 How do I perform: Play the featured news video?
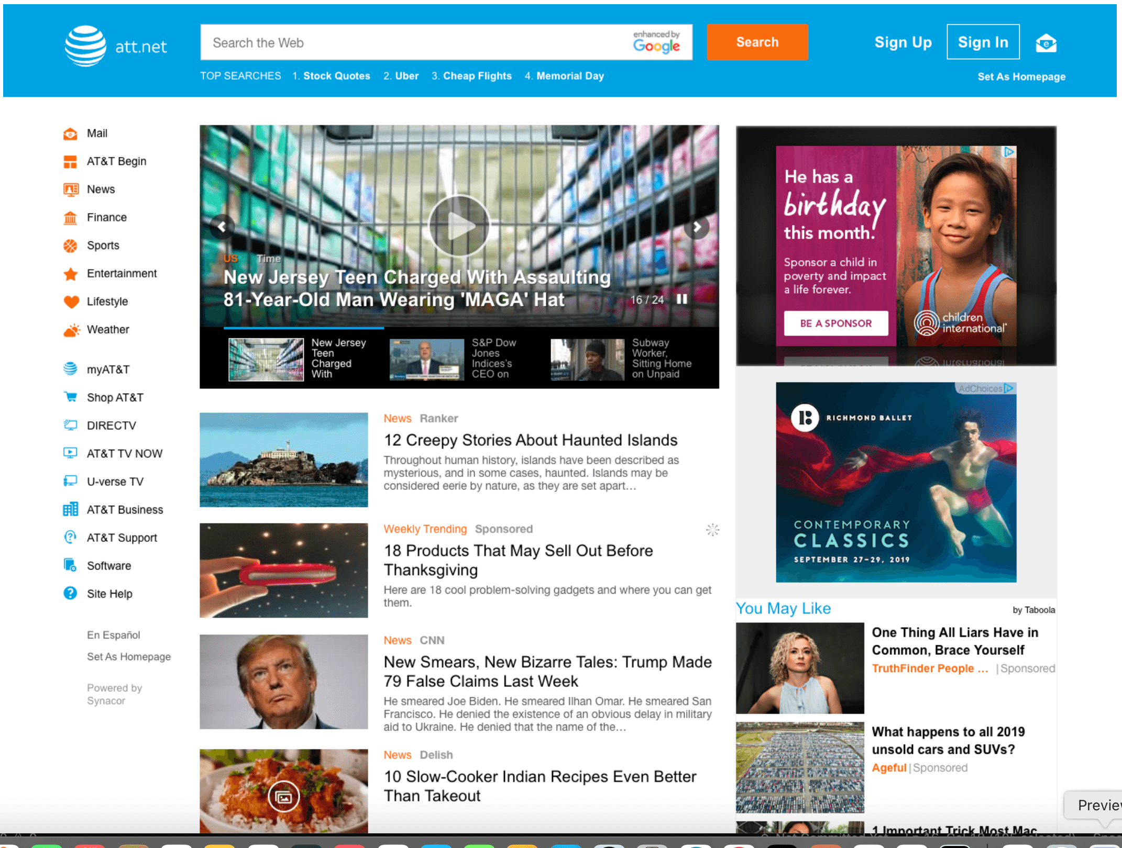click(459, 226)
